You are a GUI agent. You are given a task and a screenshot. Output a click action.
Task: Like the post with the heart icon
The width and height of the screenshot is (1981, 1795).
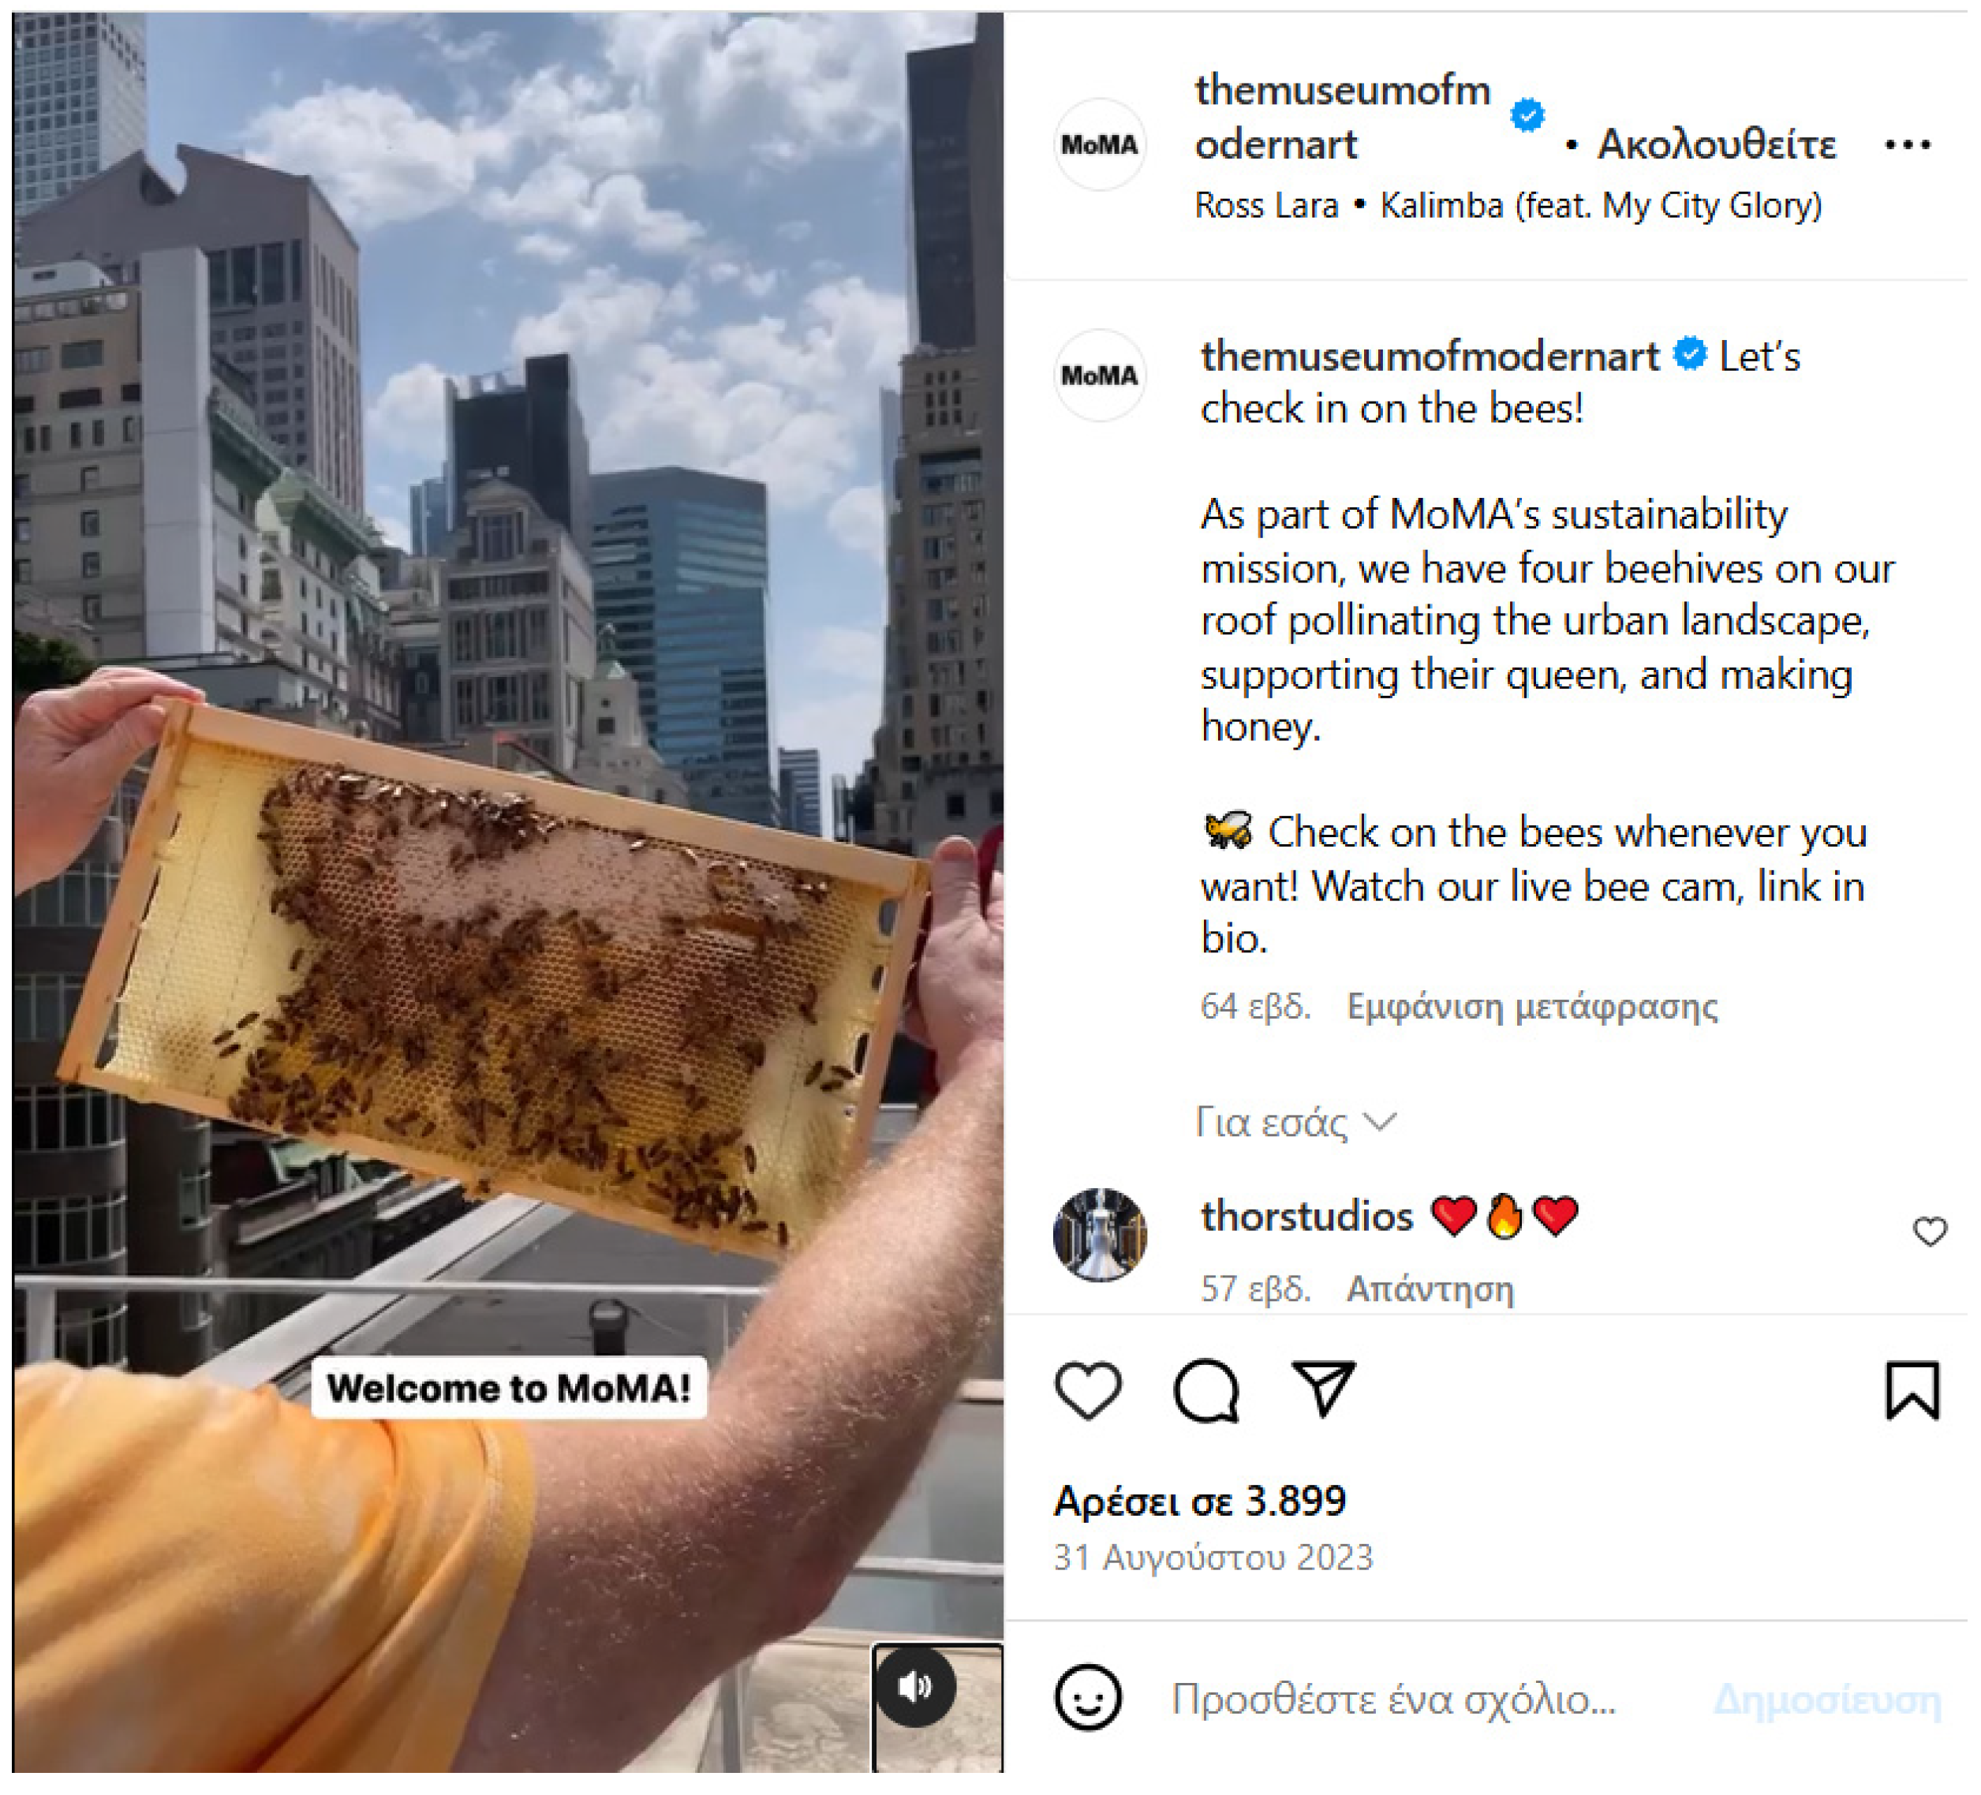point(1088,1390)
